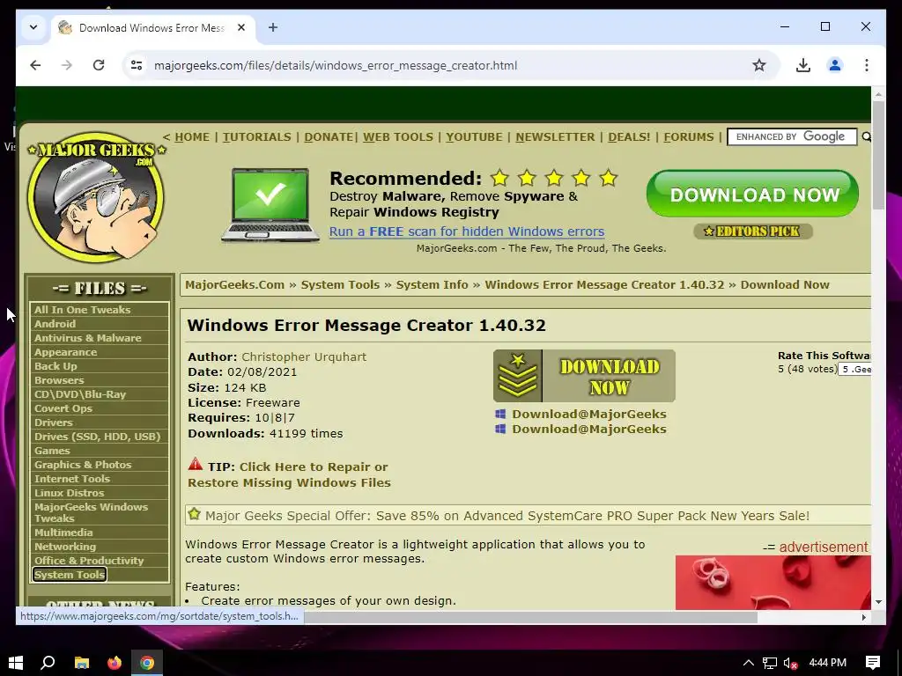Click the red advertisement image
Screen dimensions: 902x676
point(773,583)
